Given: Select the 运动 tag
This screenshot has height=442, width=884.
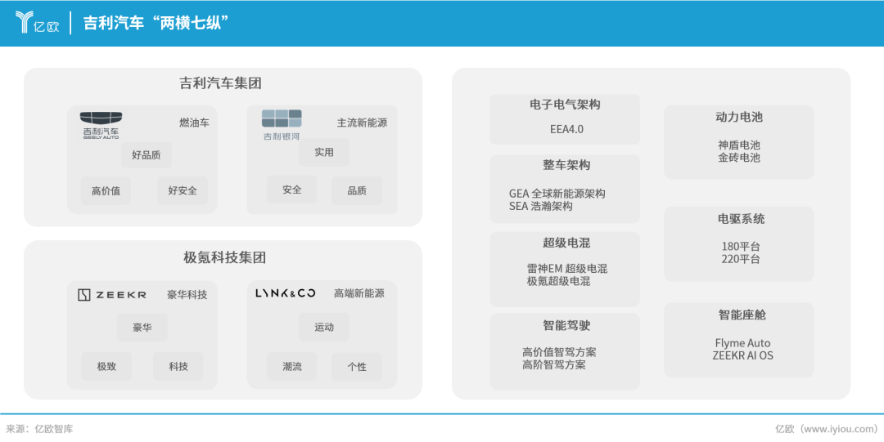Looking at the screenshot, I should click(324, 327).
